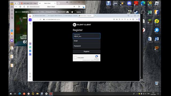Open Geometry Dash desktop shortcut
The width and height of the screenshot is (171, 96).
[x=150, y=5]
